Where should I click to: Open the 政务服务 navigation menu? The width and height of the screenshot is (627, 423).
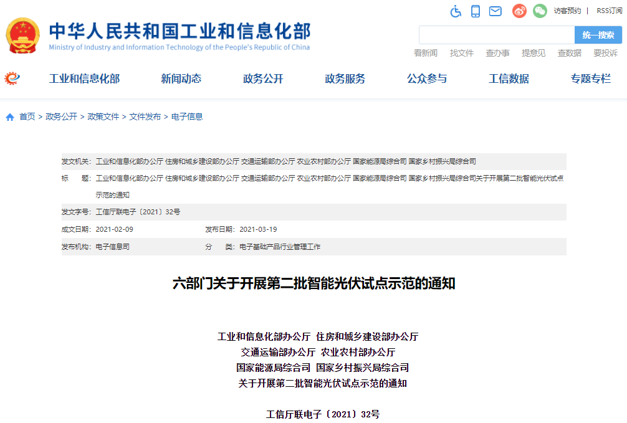coord(345,79)
